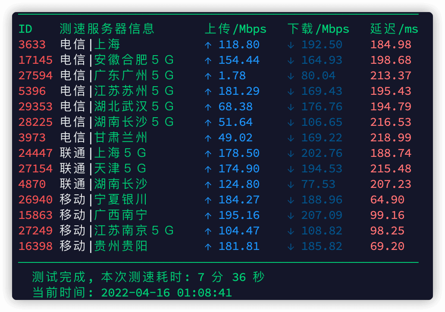Select server ID 17145

pos(35,60)
